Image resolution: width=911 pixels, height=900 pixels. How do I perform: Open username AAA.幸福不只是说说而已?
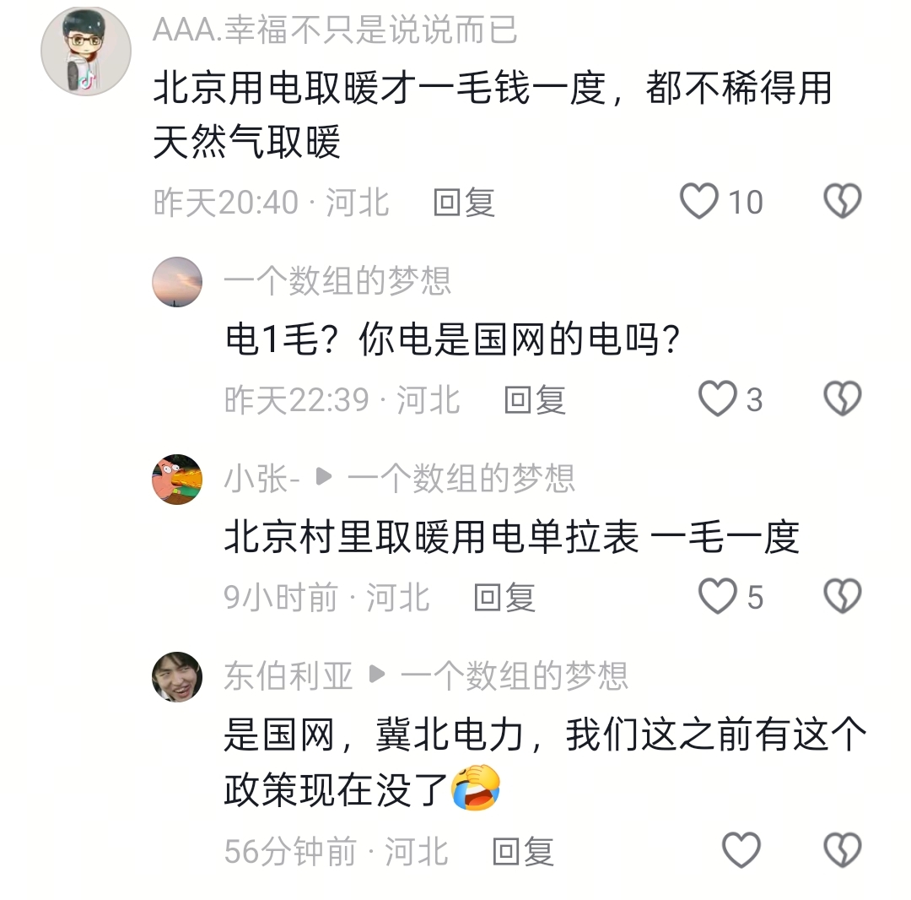click(x=334, y=30)
